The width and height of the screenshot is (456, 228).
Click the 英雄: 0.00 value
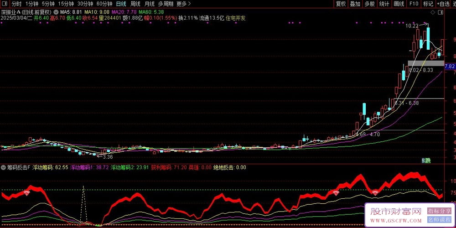(x=200, y=167)
